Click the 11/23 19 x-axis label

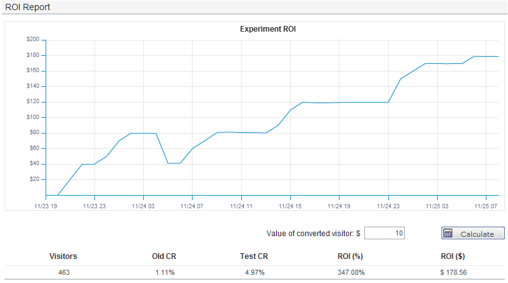(x=46, y=206)
